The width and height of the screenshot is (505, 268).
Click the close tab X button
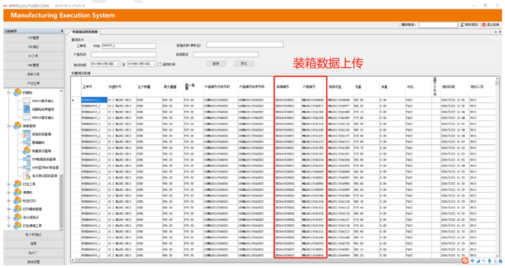click(x=500, y=32)
